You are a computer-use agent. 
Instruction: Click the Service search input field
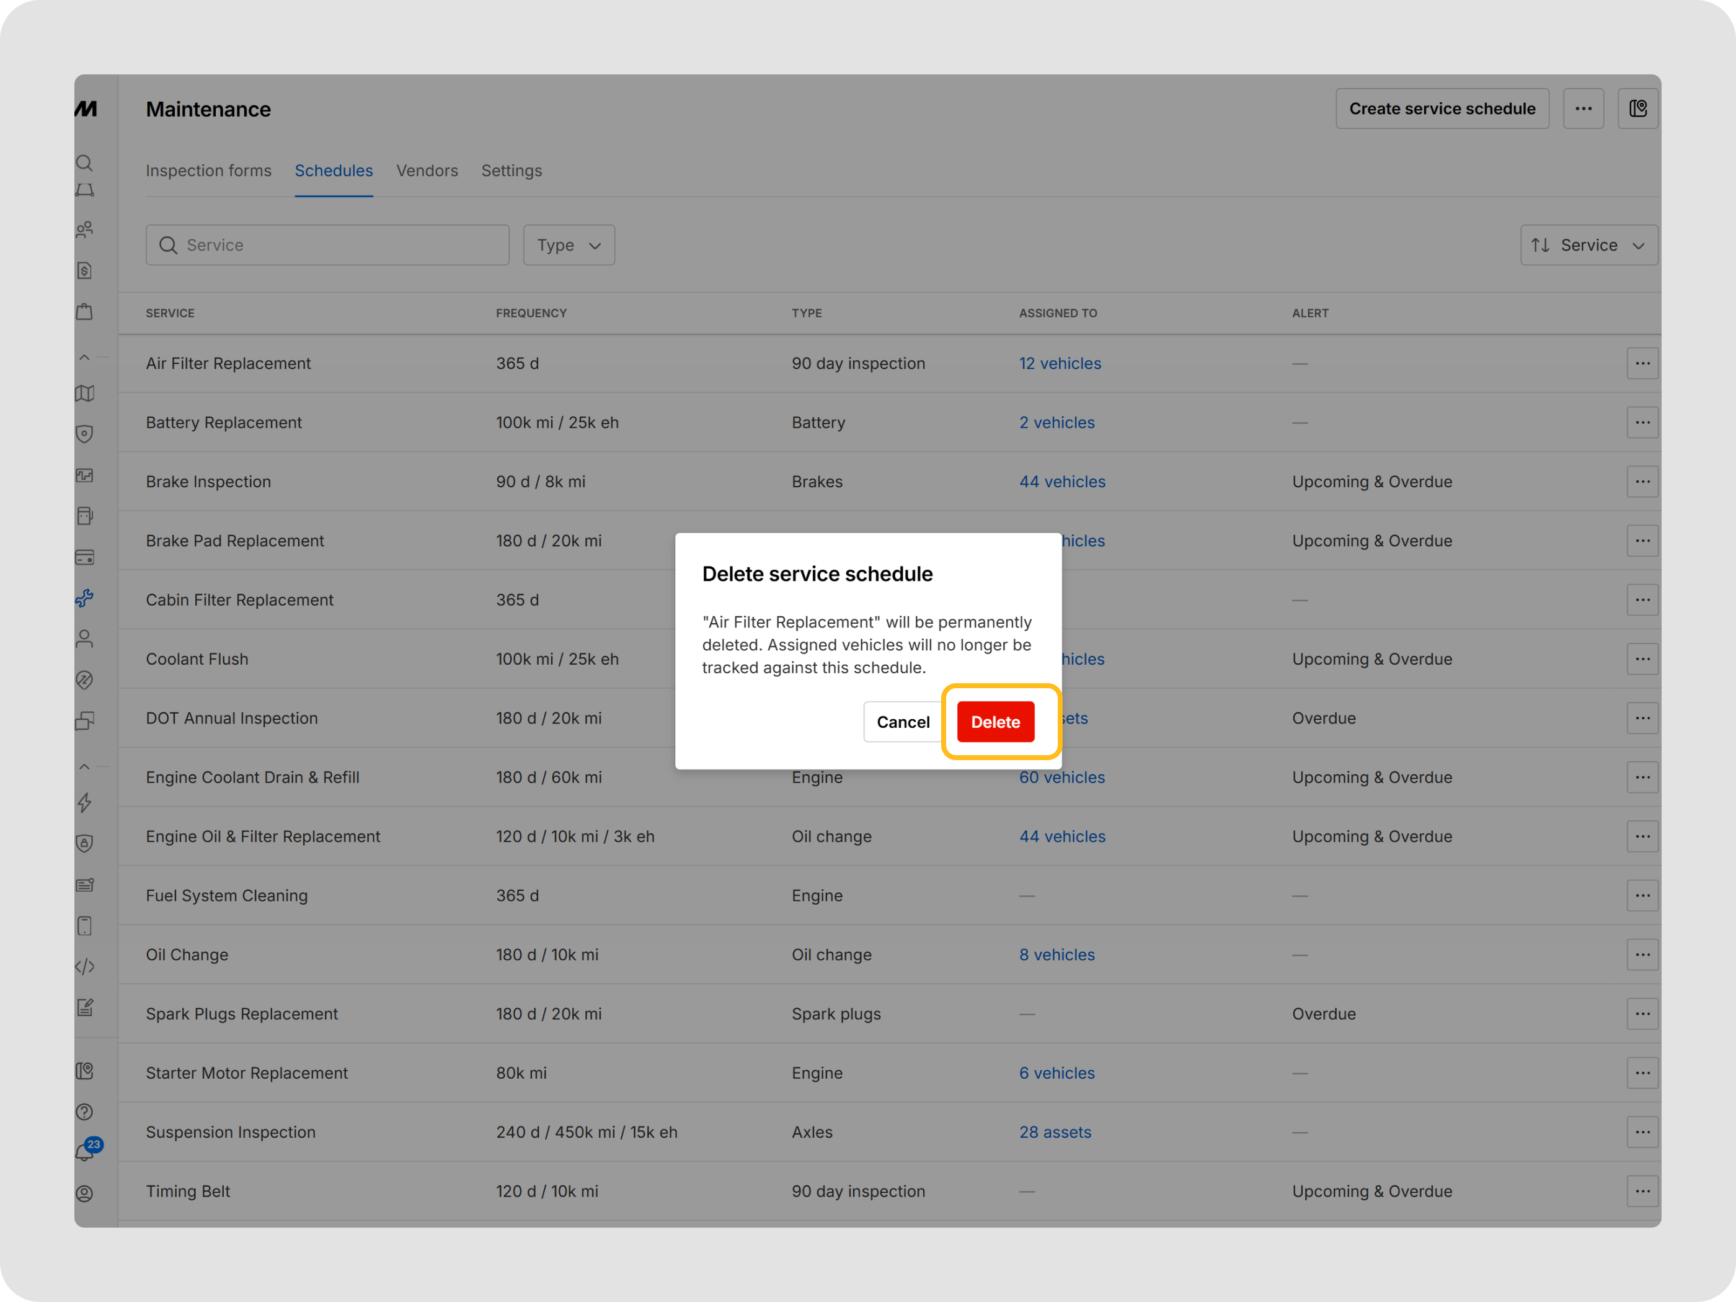tap(327, 245)
